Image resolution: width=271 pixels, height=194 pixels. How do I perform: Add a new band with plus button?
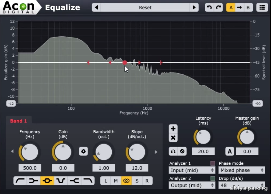point(173,129)
